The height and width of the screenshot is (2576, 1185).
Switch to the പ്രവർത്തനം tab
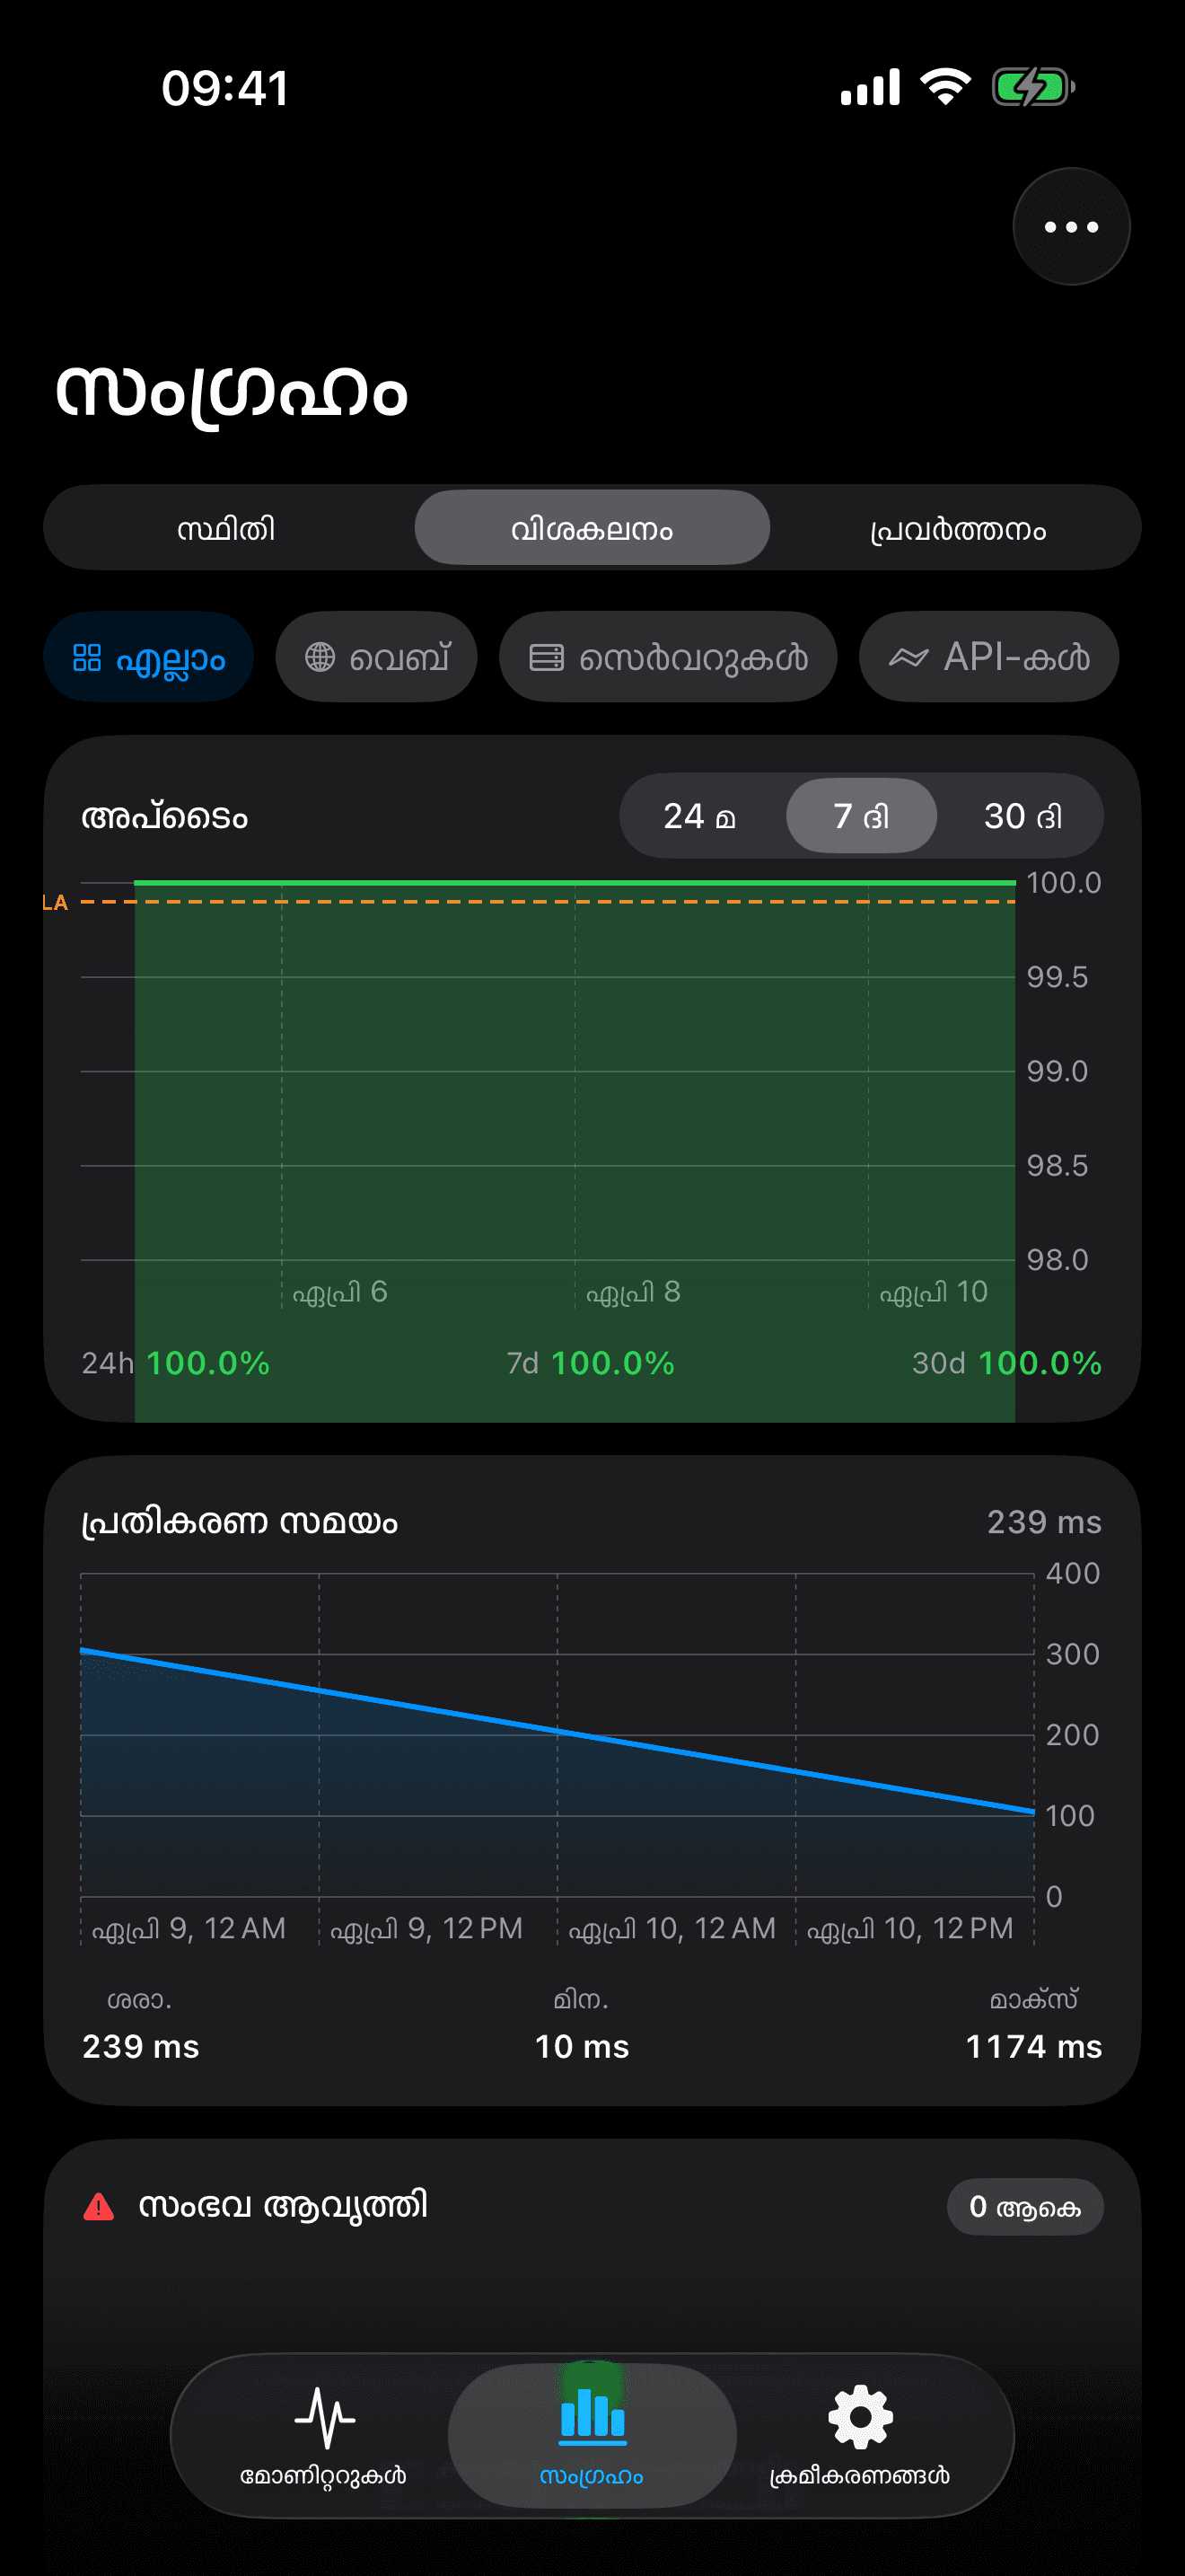[957, 528]
